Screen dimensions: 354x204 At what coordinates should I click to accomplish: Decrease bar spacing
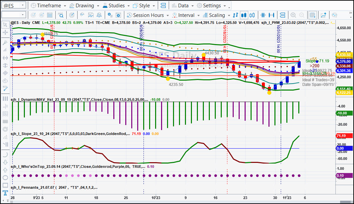(263, 15)
